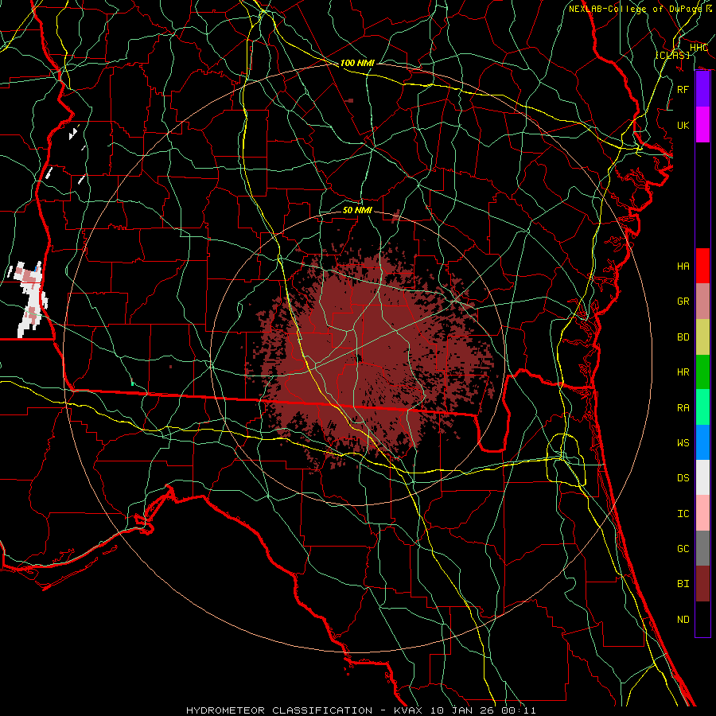This screenshot has width=716, height=716.
Task: Click the "ND" legend label
Action: pos(683,620)
